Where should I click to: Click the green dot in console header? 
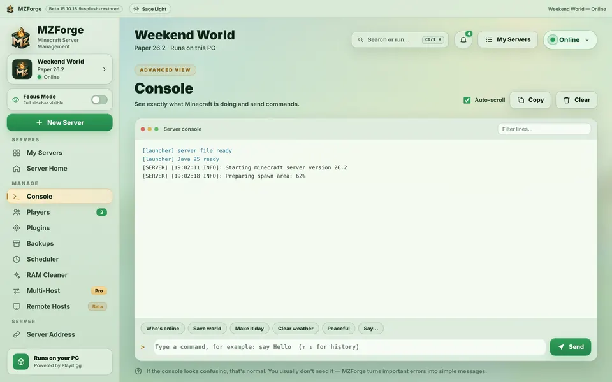click(157, 129)
